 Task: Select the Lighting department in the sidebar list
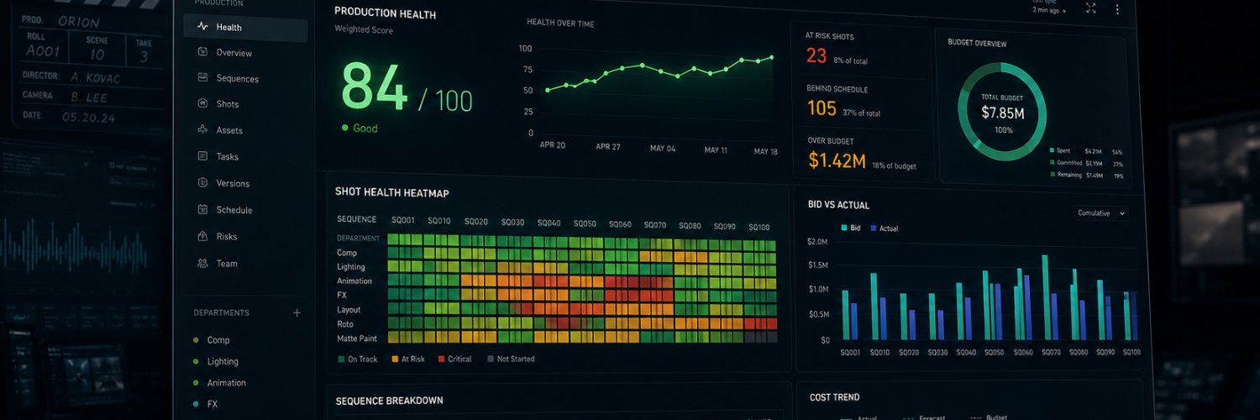223,361
